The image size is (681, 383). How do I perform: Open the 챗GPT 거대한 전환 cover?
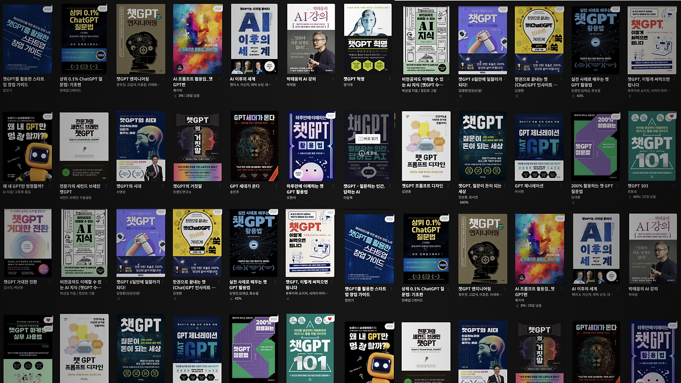click(x=28, y=243)
